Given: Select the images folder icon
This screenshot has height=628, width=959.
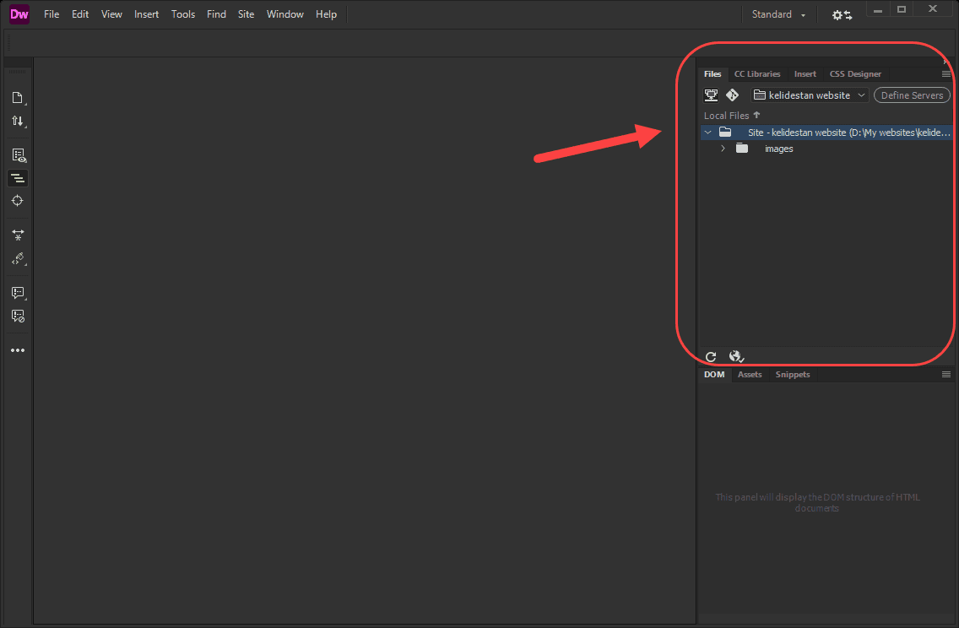Looking at the screenshot, I should pos(742,148).
